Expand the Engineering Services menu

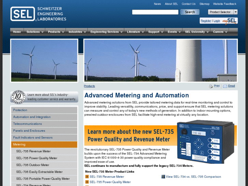tap(106, 32)
